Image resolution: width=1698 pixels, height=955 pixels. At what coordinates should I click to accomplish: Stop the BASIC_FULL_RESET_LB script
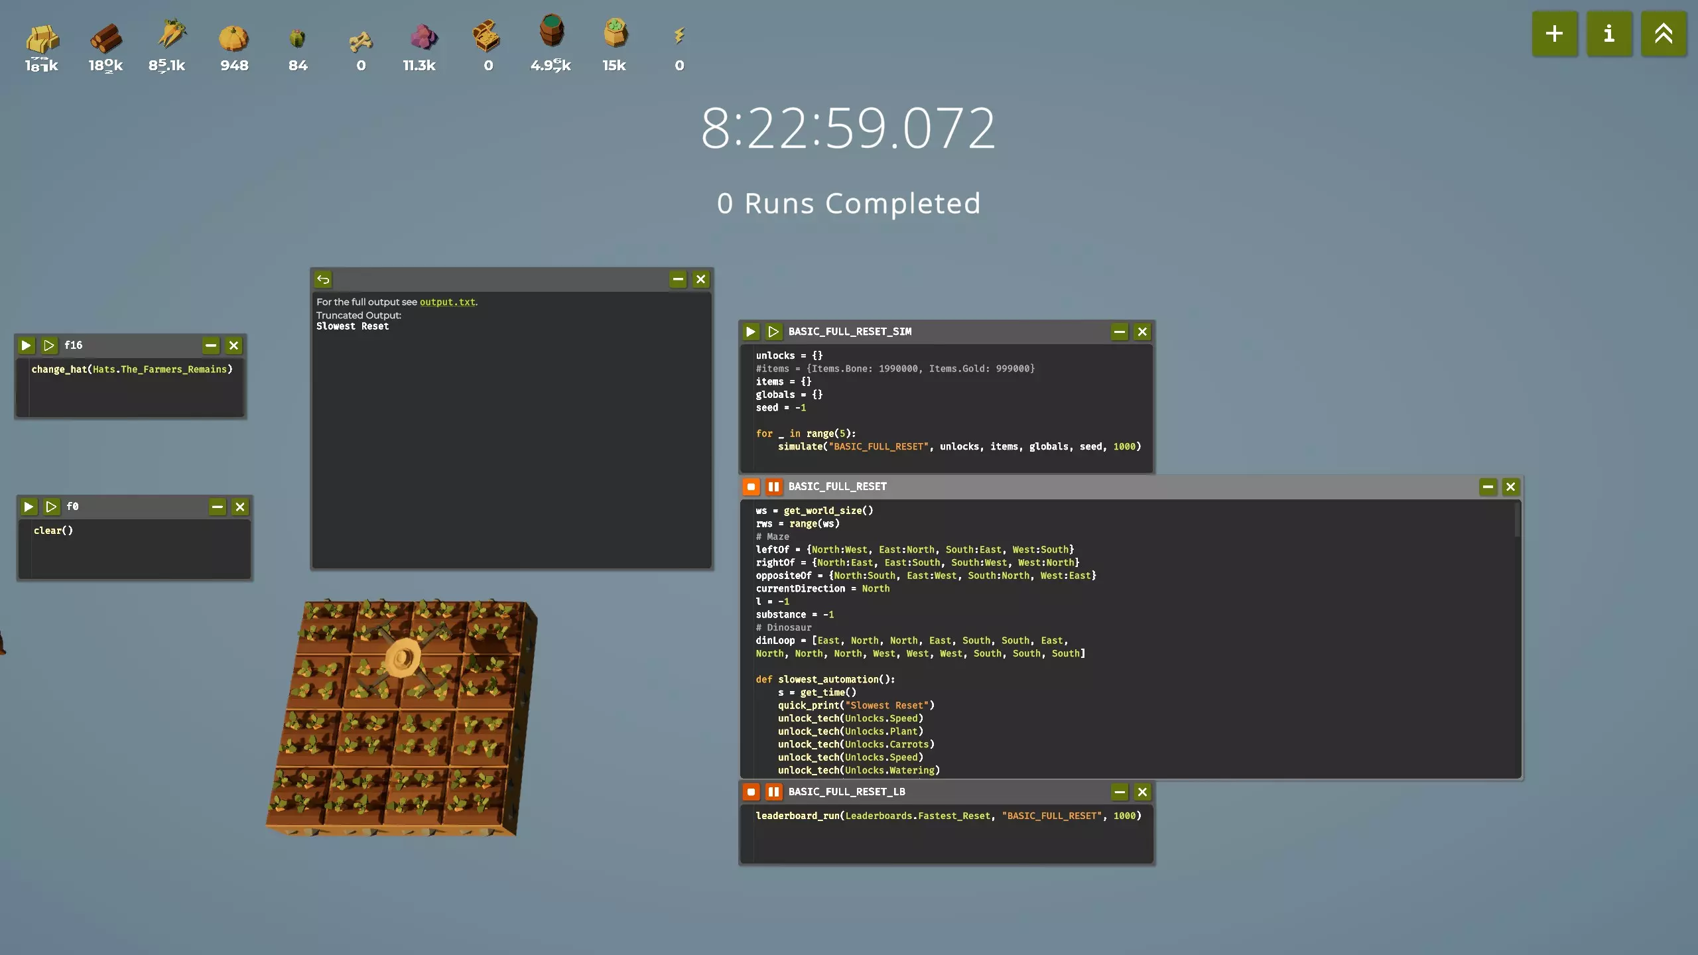click(x=751, y=792)
